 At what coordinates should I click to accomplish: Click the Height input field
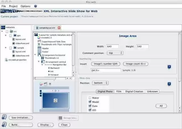pos(142,46)
